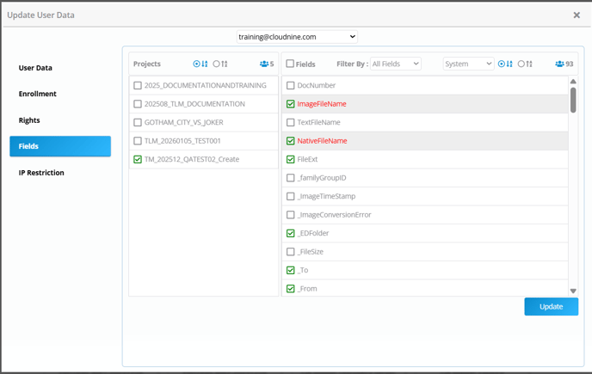Screen dimensions: 592x374
Task: Go to the Rights tab
Action: (29, 120)
